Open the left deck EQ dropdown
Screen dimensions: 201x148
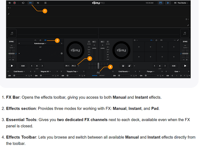pyautogui.click(x=94, y=42)
